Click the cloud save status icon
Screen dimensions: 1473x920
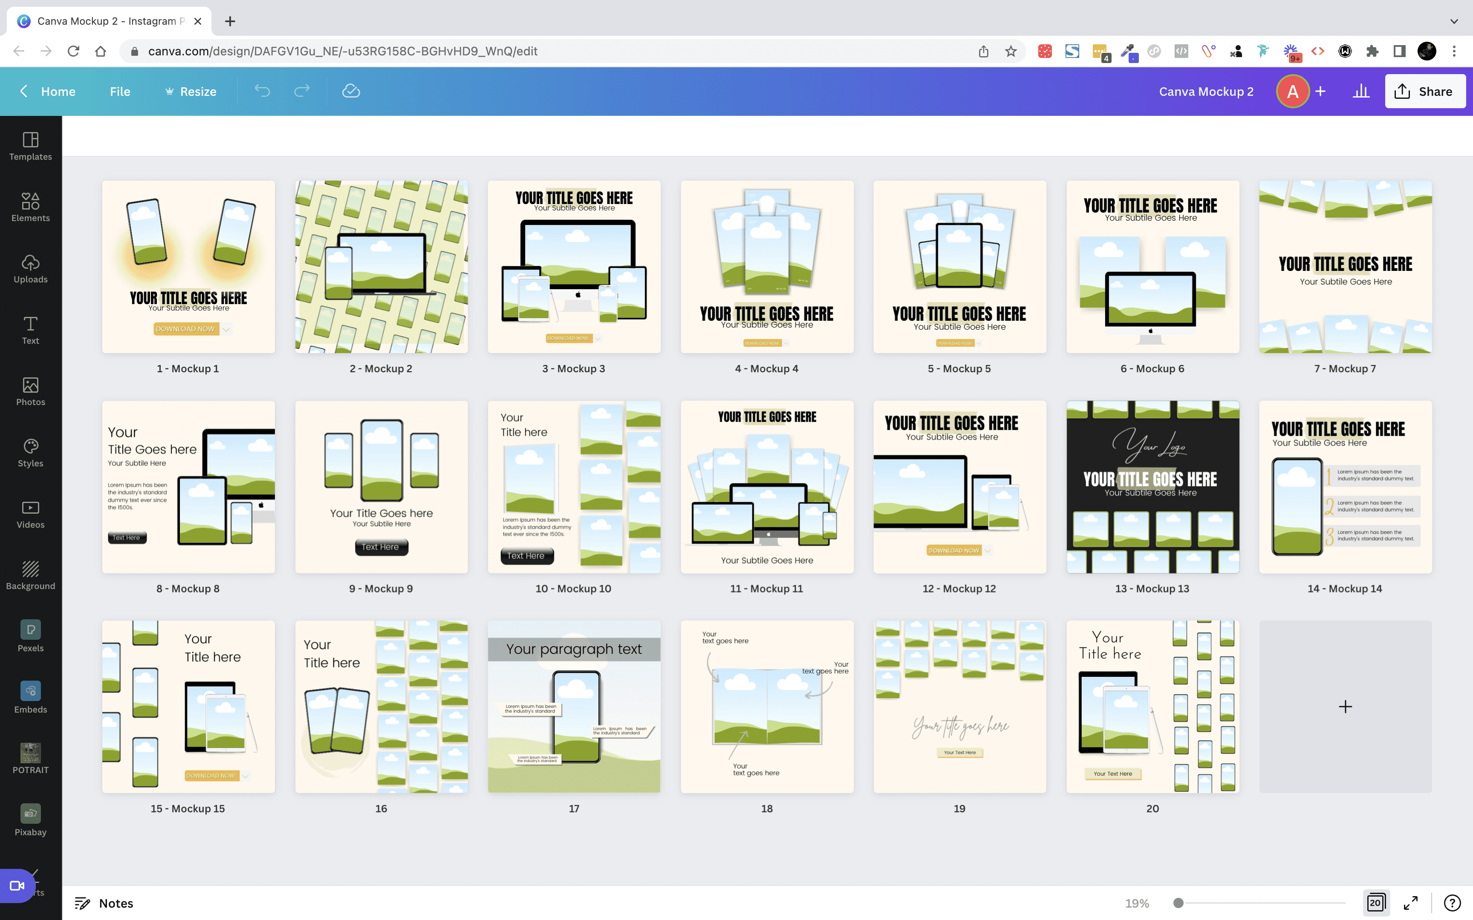point(351,91)
